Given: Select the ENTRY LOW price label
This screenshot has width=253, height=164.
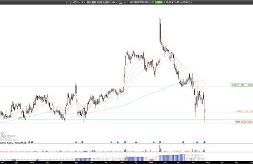Looking at the screenshot, I should tap(245, 111).
